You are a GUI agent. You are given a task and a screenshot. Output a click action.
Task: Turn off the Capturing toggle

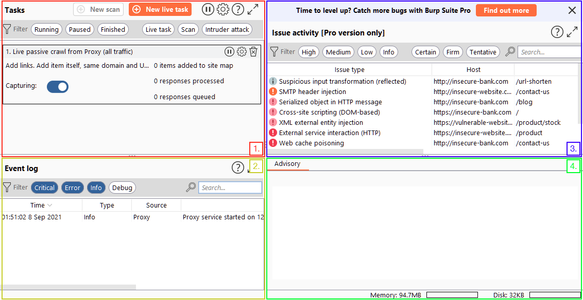[x=57, y=86]
